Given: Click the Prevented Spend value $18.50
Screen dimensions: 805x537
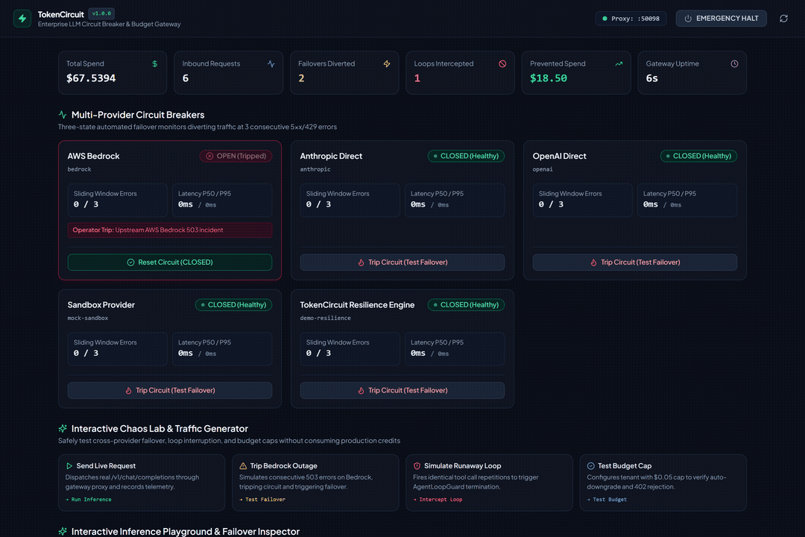Looking at the screenshot, I should click(x=549, y=78).
